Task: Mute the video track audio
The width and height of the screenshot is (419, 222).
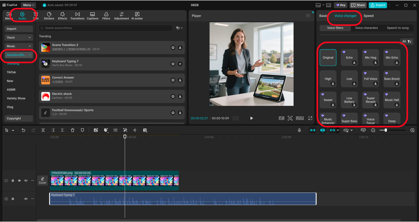Action: (x=26, y=181)
